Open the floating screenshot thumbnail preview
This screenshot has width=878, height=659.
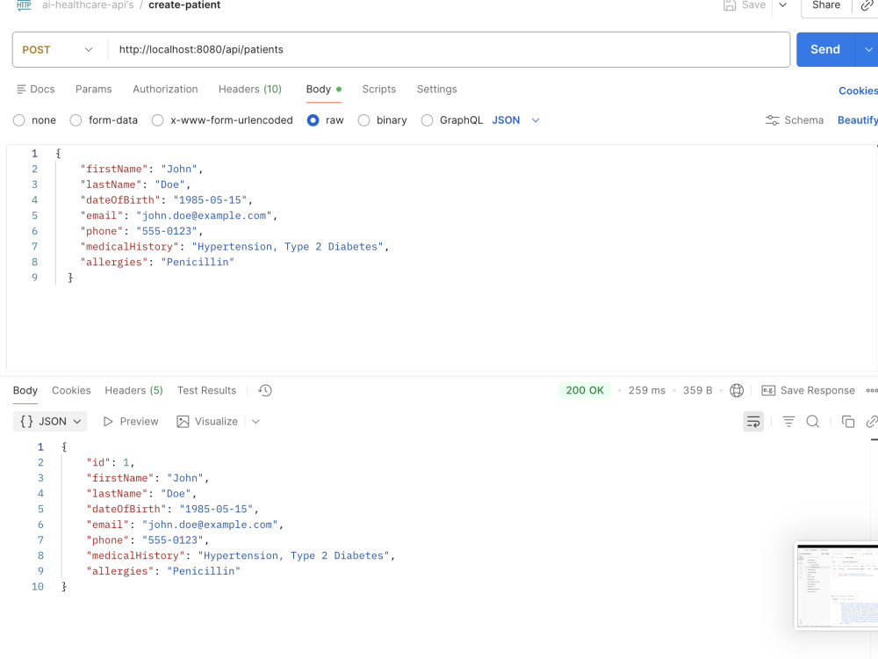(x=837, y=585)
